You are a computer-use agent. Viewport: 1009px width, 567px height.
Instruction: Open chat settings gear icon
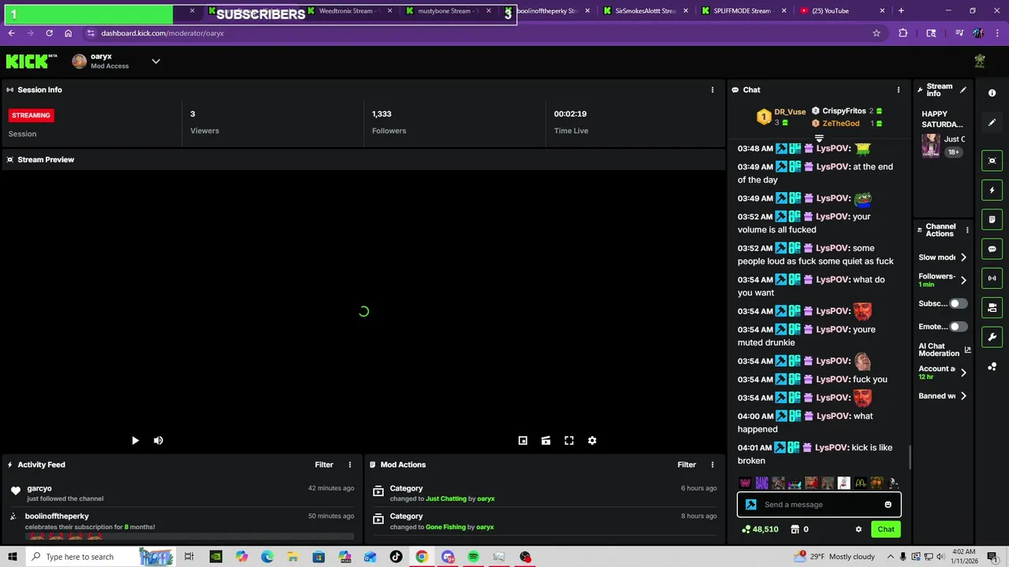pos(858,529)
